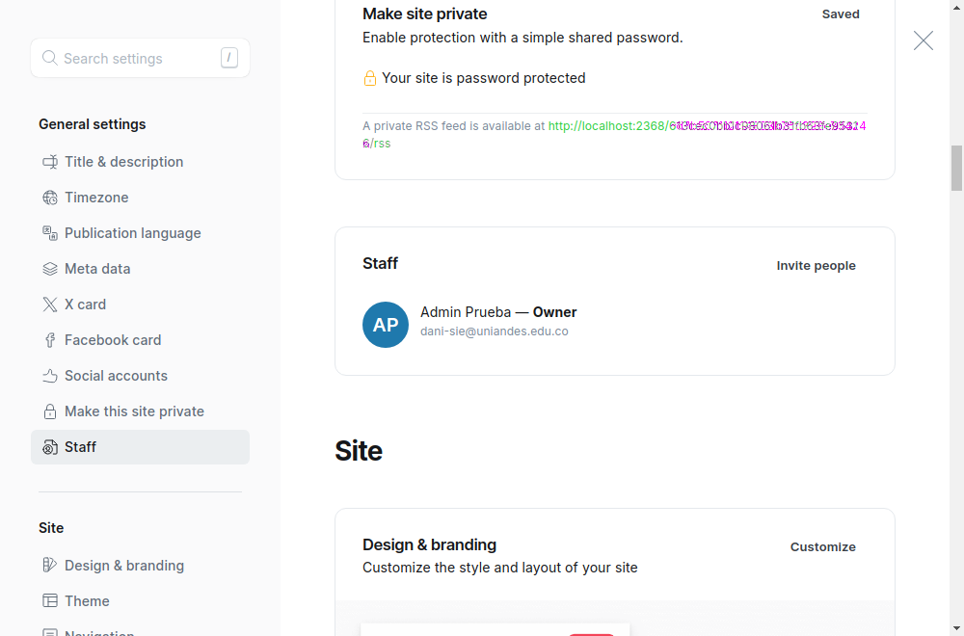Click the Social accounts thumbs-up icon
Image resolution: width=964 pixels, height=636 pixels.
tap(50, 376)
